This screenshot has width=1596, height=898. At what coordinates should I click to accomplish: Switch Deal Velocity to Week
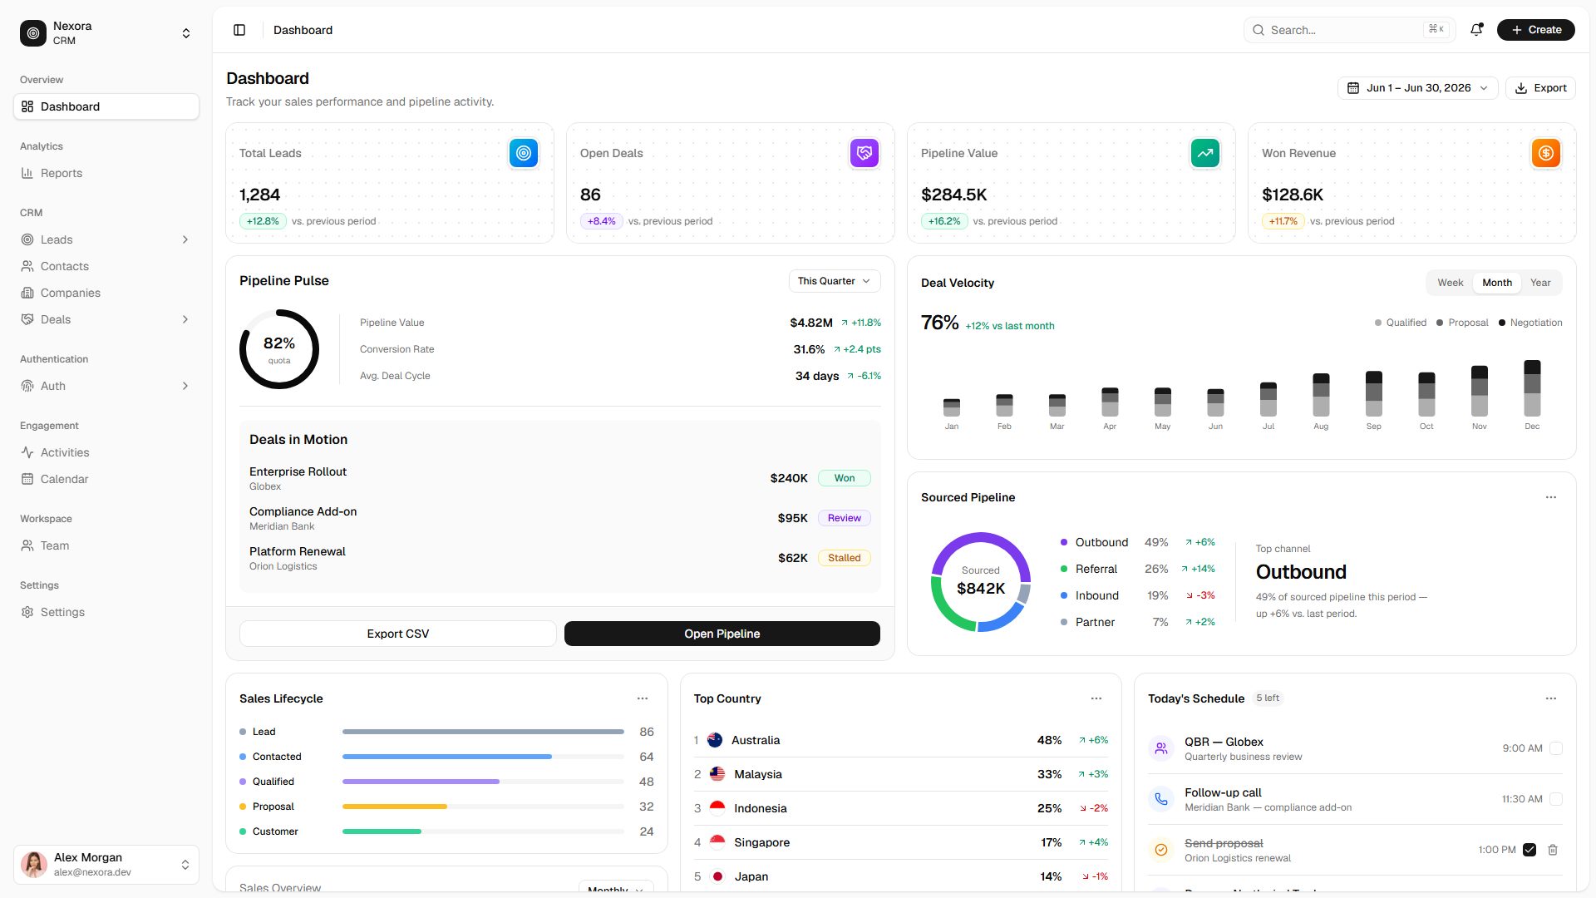1451,283
